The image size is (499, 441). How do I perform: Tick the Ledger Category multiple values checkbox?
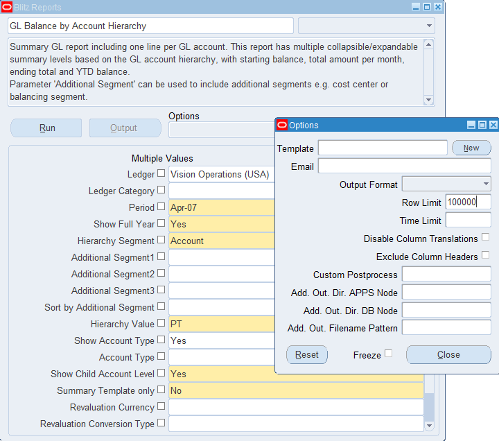point(161,189)
